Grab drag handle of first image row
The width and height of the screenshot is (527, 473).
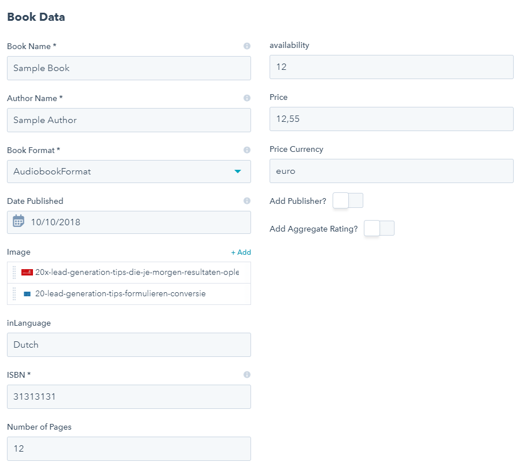click(14, 273)
